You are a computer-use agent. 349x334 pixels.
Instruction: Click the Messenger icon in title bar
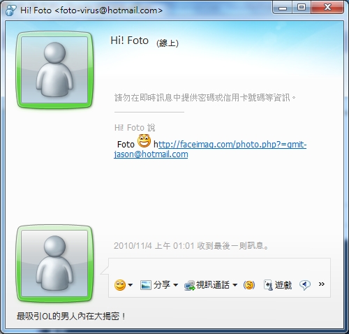[10, 10]
